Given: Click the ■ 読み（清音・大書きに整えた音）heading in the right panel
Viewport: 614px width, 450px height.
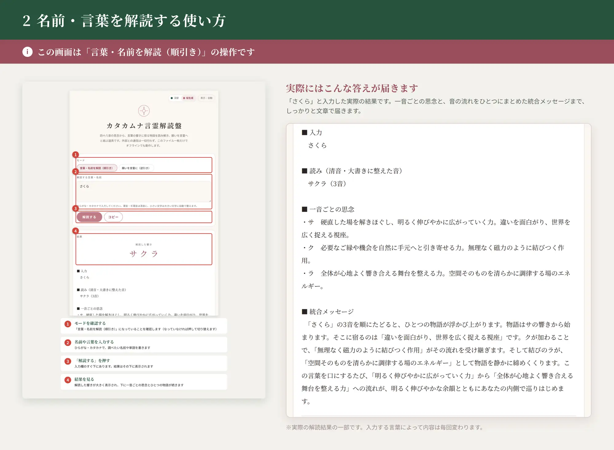Looking at the screenshot, I should (352, 171).
